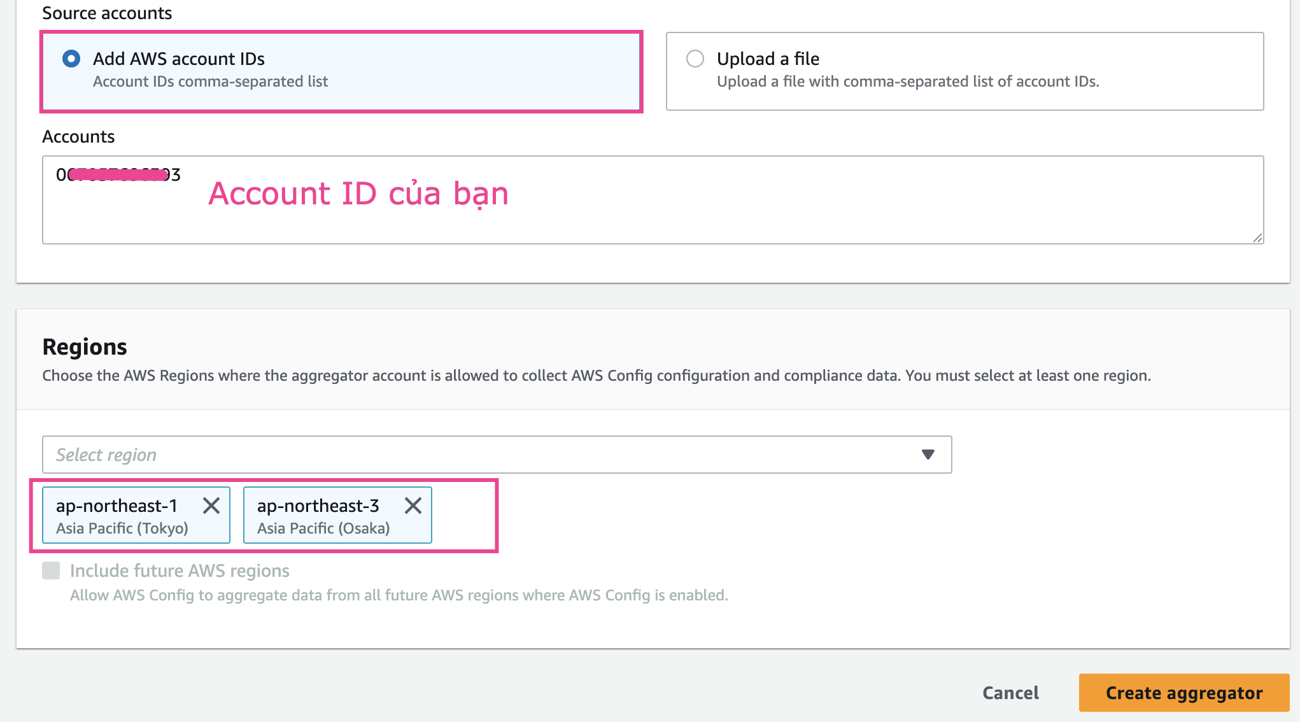Select the Add AWS account IDs radio button
This screenshot has width=1300, height=722.
(x=71, y=59)
